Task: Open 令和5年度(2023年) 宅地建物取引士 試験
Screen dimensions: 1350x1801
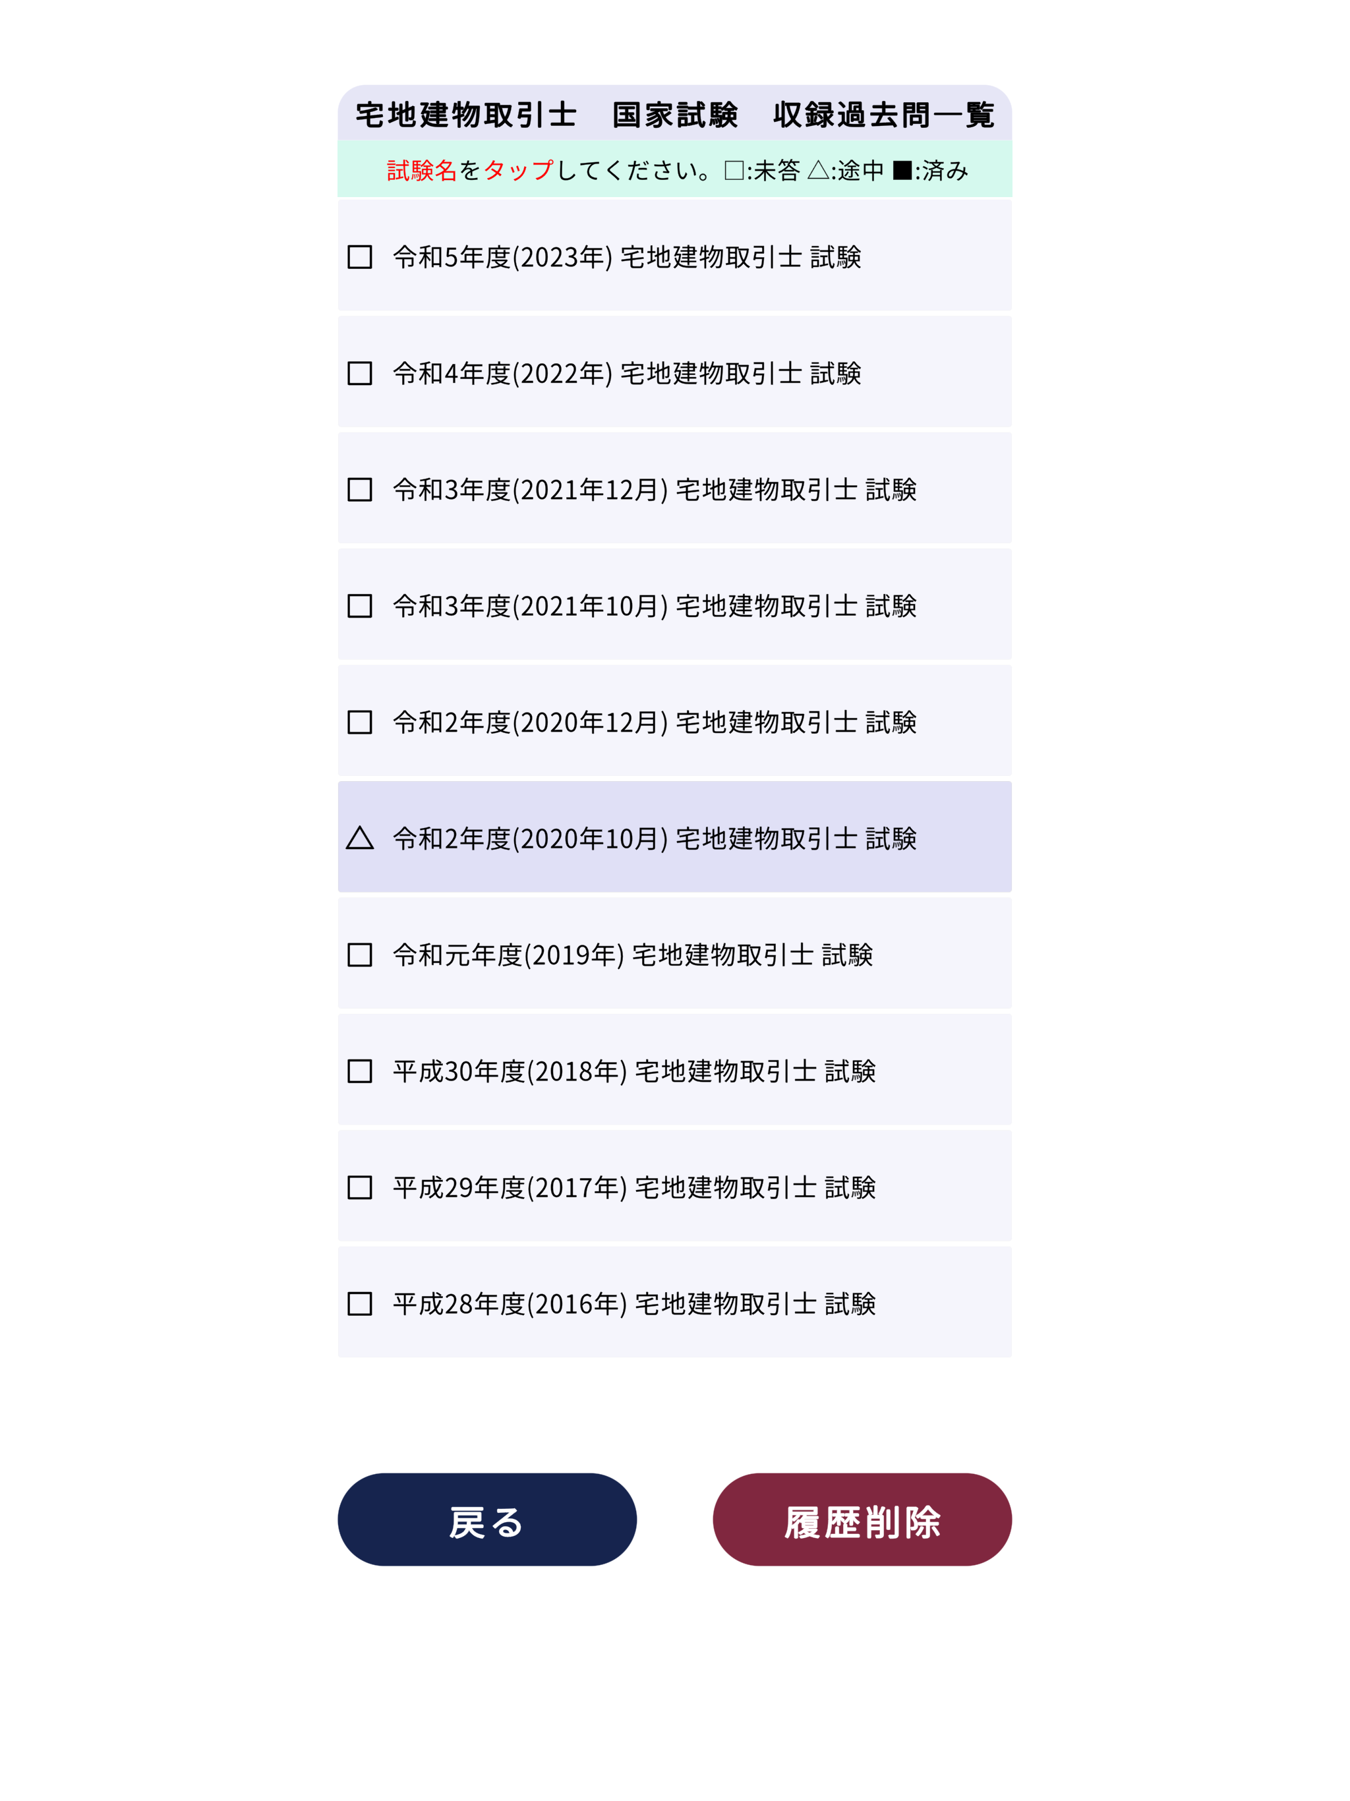Action: [x=674, y=256]
